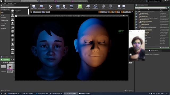Open the Window menu

10,3
